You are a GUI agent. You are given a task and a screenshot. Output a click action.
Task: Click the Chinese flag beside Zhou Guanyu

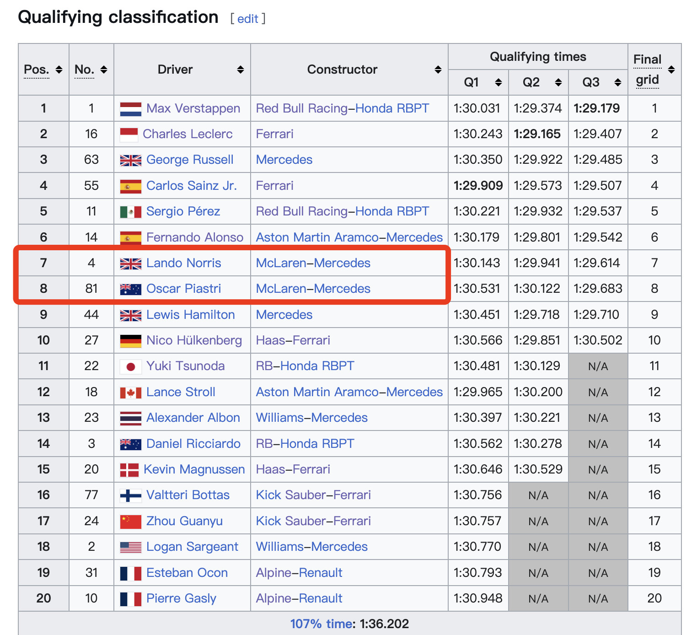point(130,522)
